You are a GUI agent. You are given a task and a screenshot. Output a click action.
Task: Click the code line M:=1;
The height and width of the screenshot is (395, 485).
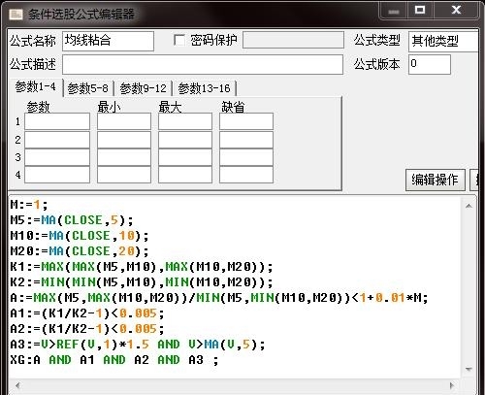(x=29, y=205)
